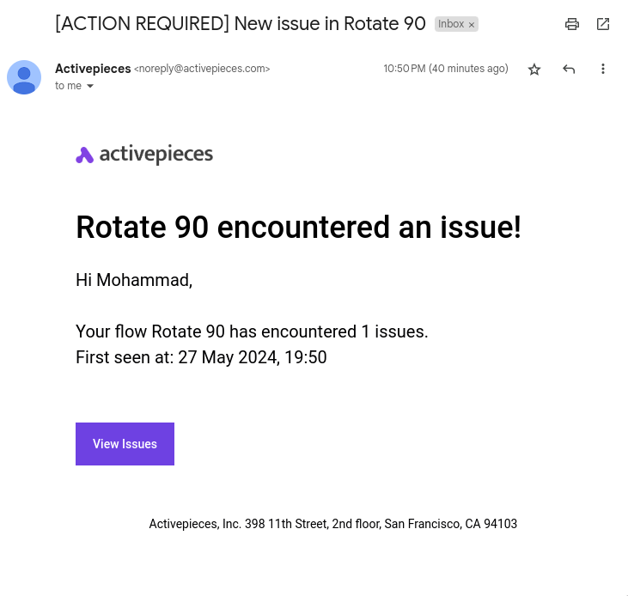Click the Activepieces sender name

(93, 69)
